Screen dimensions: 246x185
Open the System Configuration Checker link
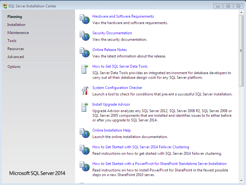[x=117, y=88]
